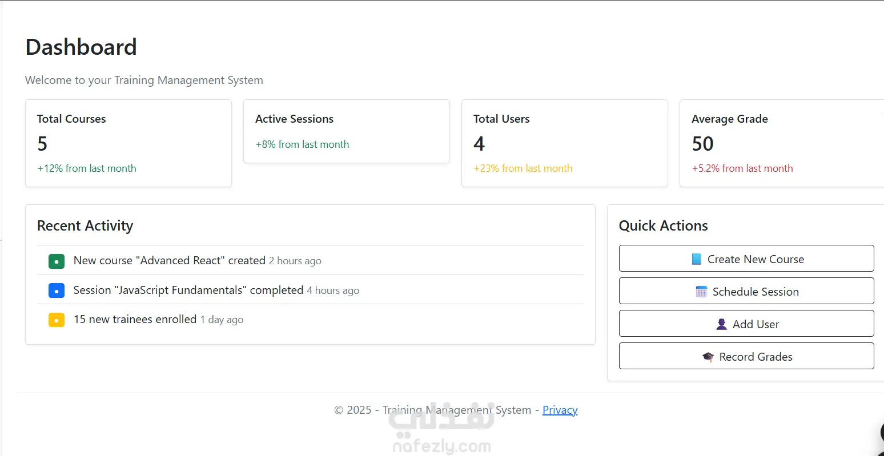
Task: Click the person icon in Add User
Action: (x=721, y=324)
